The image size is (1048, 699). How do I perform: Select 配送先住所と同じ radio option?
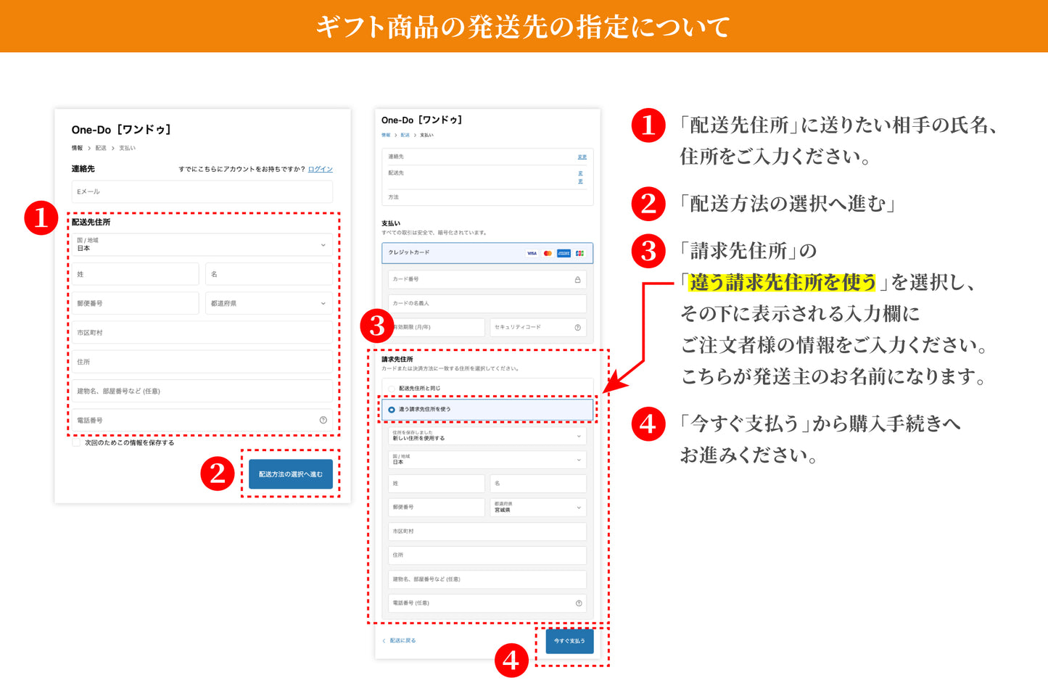pyautogui.click(x=392, y=389)
